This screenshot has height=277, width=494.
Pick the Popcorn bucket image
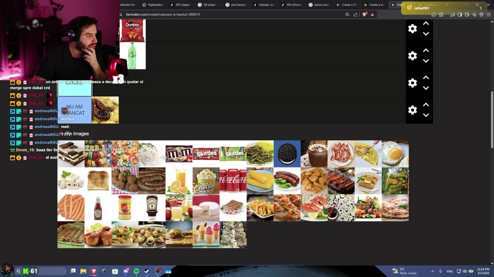(206, 181)
